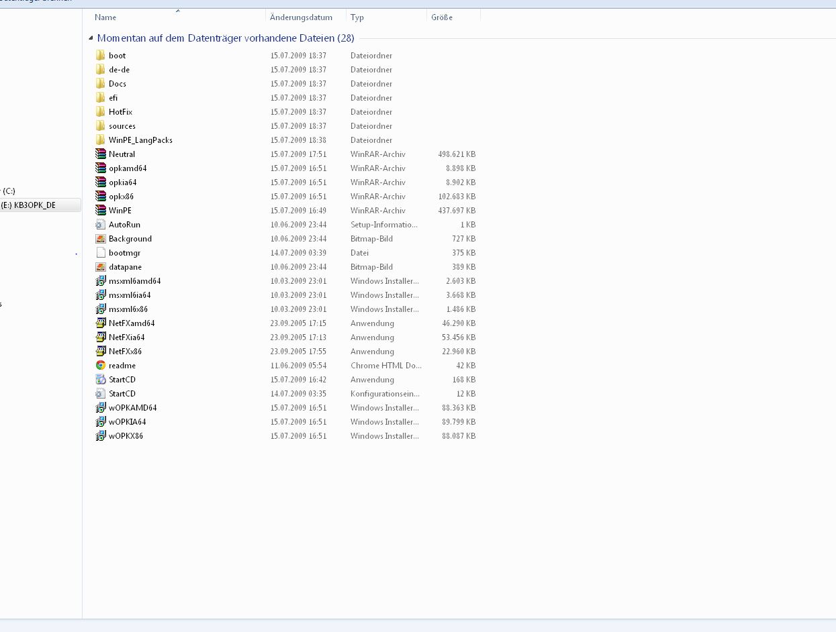This screenshot has height=632, width=836.
Task: Click the type 'Datei' in bootmgr row
Action: click(x=359, y=253)
